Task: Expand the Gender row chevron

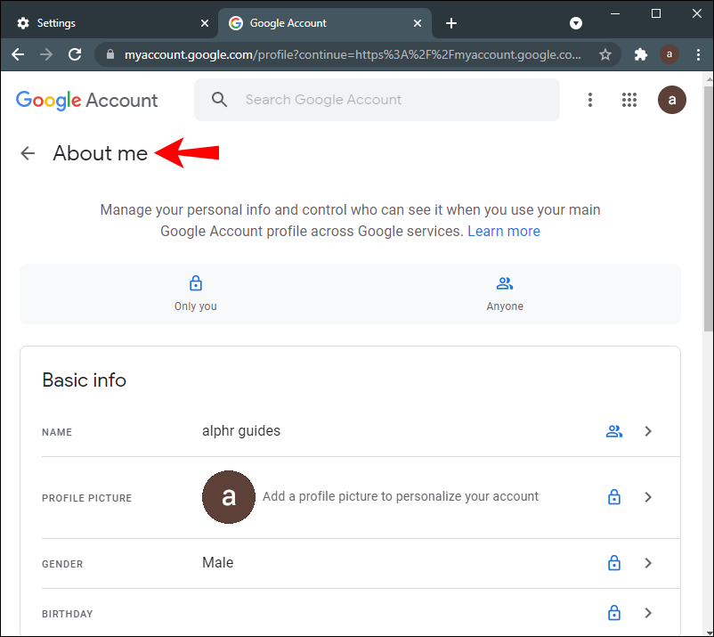Action: click(648, 563)
